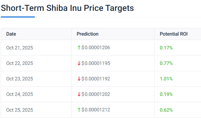This screenshot has height=119, width=201.
Task: Click the $0.00001192 prediction value
Action: tap(96, 79)
